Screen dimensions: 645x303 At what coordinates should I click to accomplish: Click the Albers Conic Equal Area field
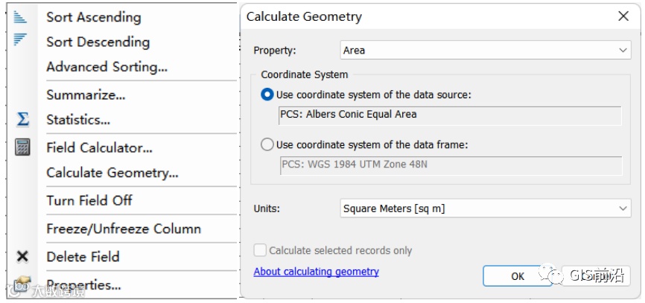point(450,115)
